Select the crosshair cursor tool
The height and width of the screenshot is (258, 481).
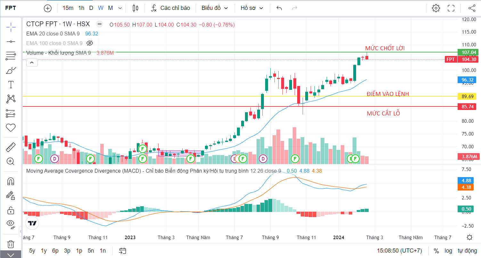point(11,27)
